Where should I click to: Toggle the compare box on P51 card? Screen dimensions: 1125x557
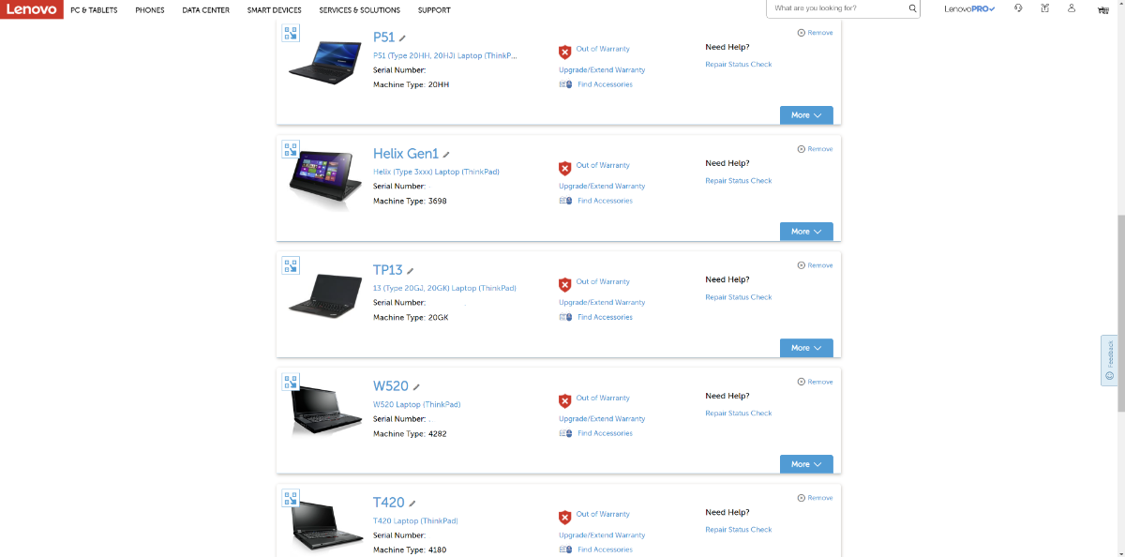(291, 33)
